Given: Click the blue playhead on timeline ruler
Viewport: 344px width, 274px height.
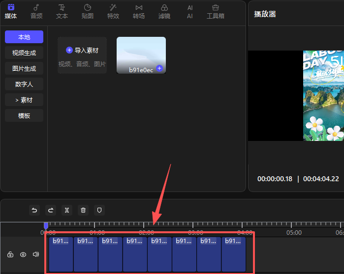Looking at the screenshot, I should point(46,225).
